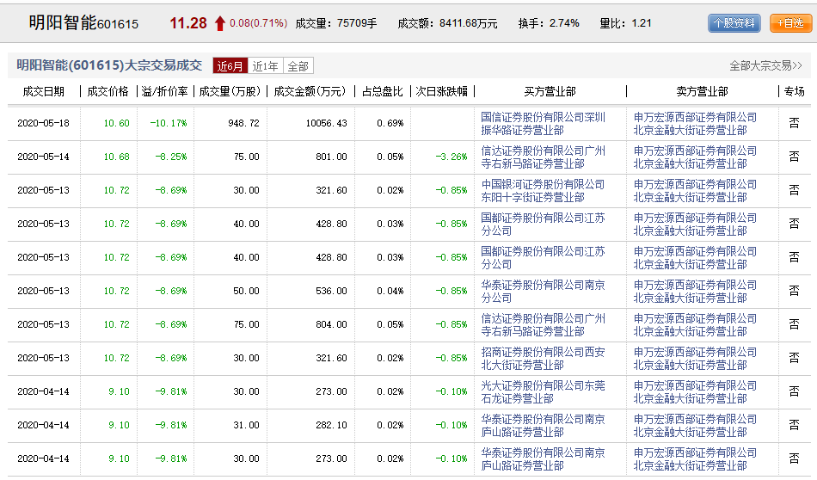Viewport: 817px width, 480px height.
Task: Switch to the 全部 tab
Action: click(298, 66)
